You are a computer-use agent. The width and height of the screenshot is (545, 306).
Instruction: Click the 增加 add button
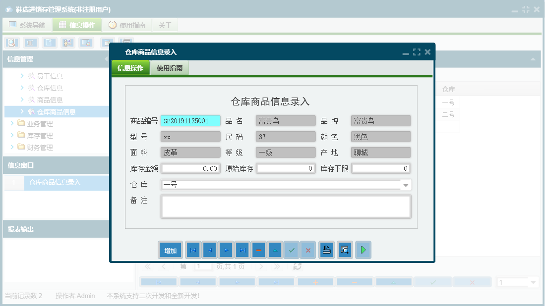tap(170, 250)
